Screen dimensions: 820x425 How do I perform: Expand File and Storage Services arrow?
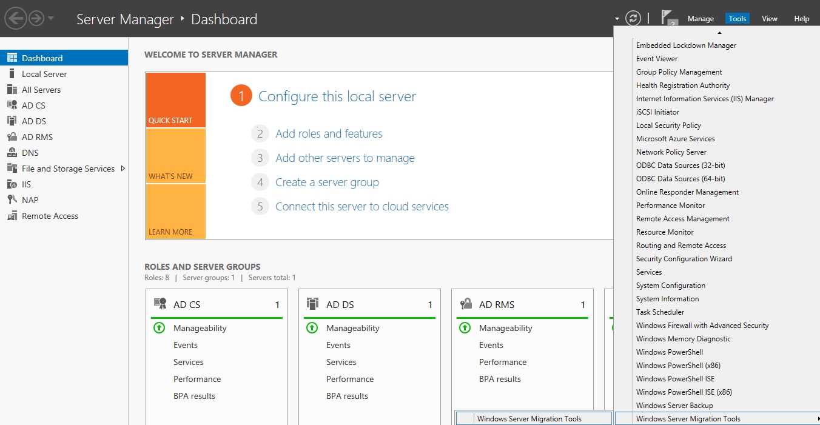123,169
